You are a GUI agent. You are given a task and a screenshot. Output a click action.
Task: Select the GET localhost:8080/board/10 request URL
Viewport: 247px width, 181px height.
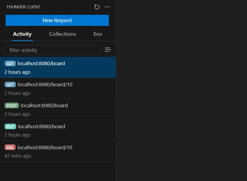click(x=45, y=85)
